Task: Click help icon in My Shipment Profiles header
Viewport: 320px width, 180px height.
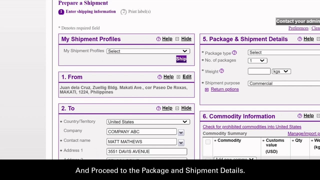Action: (158, 39)
